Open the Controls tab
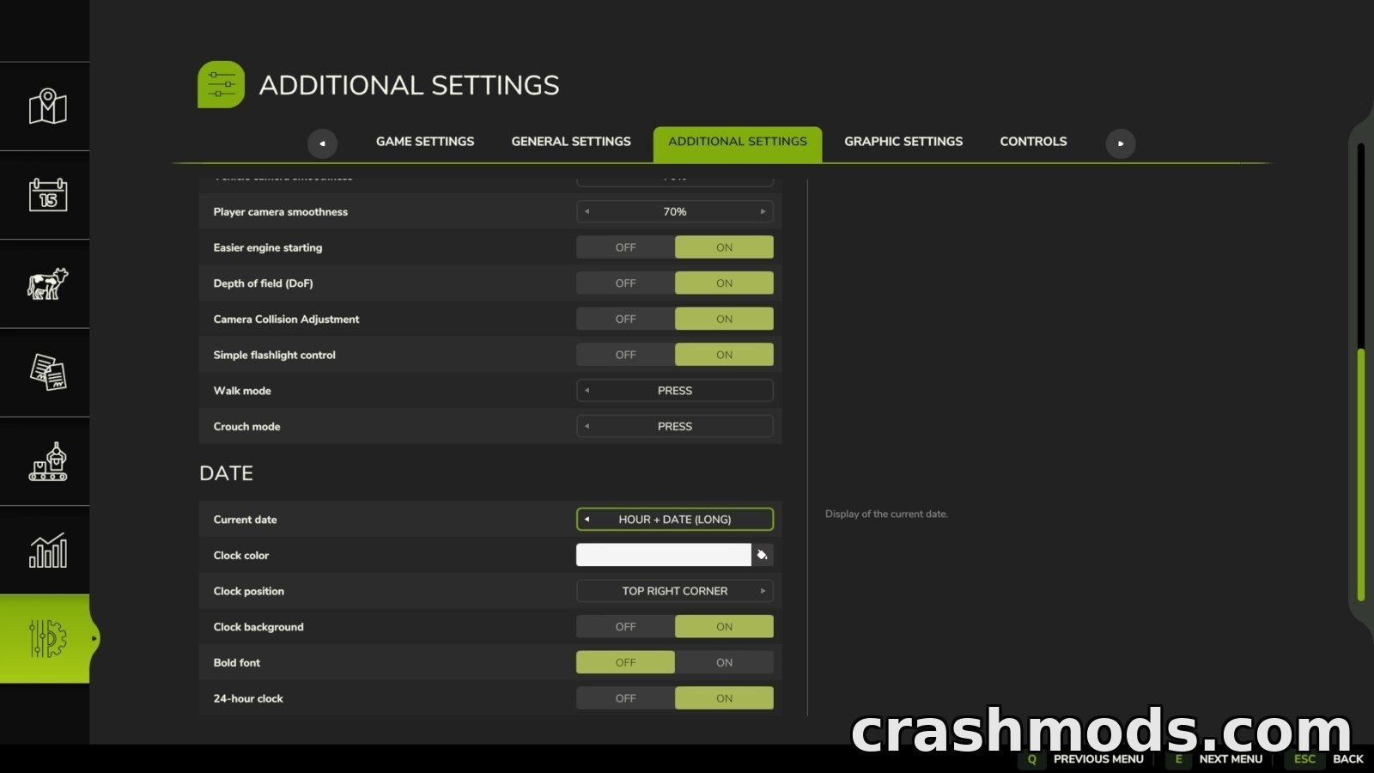 [x=1033, y=142]
